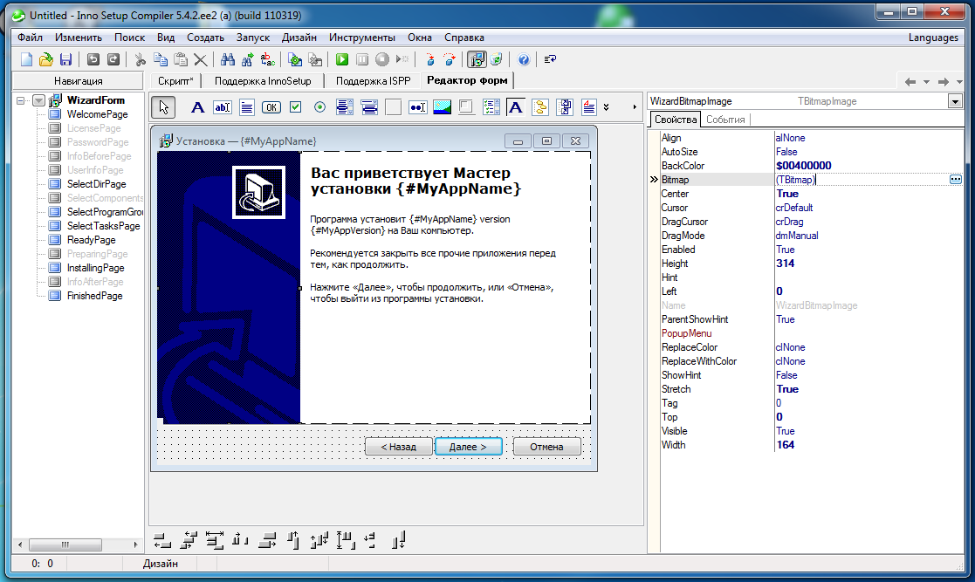This screenshot has height=582, width=975.
Task: Collapse the WizardForm tree node
Action: pyautogui.click(x=20, y=99)
